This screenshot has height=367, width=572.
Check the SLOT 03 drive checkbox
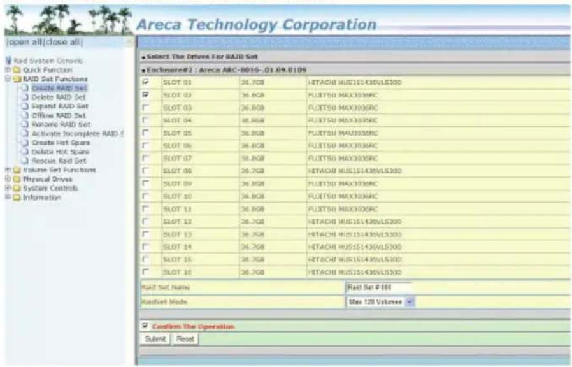(x=146, y=108)
